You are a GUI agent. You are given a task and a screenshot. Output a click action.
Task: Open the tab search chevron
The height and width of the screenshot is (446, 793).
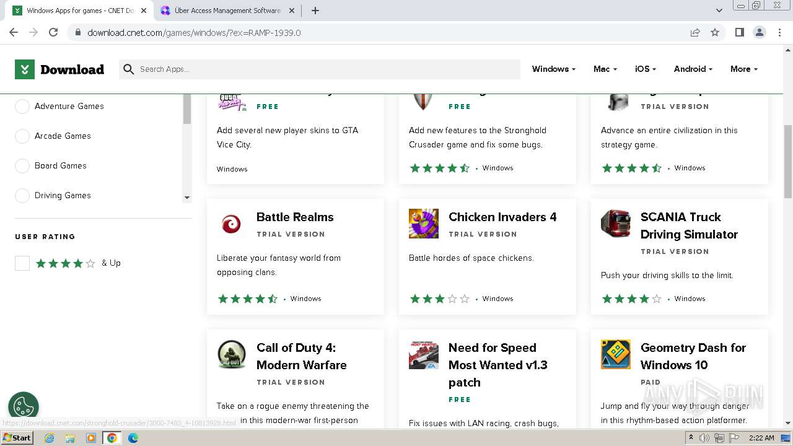[719, 11]
